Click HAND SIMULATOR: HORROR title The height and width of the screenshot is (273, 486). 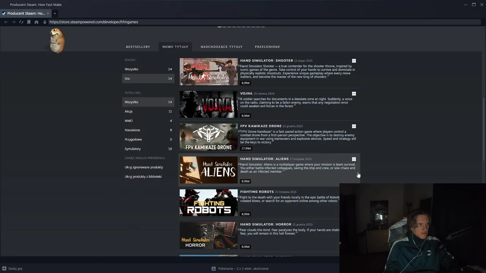266,224
